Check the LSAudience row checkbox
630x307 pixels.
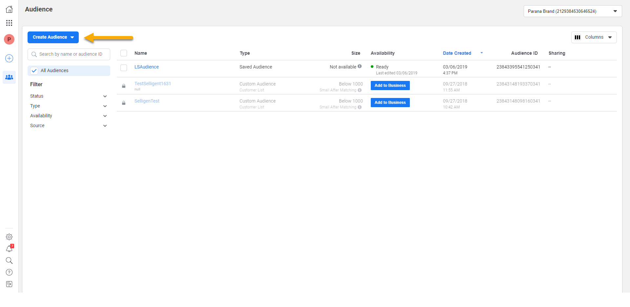point(124,68)
